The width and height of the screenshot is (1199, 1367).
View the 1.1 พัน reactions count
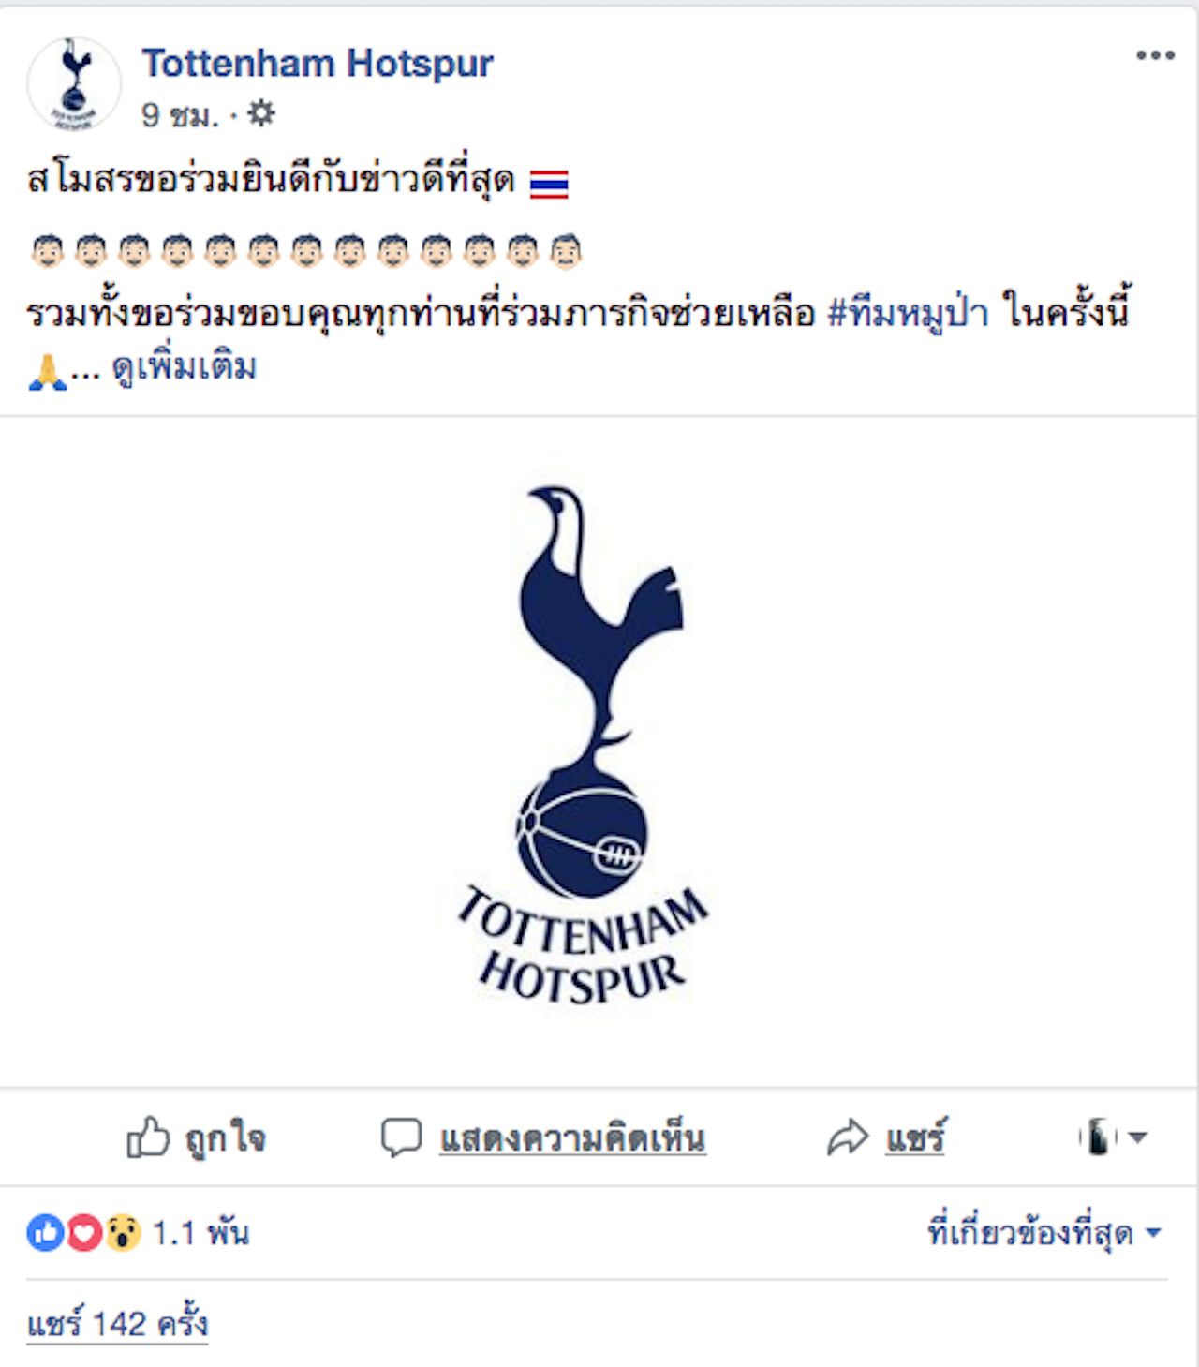(200, 1232)
